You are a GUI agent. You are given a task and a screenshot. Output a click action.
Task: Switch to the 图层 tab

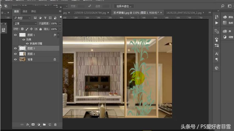(x=16, y=11)
